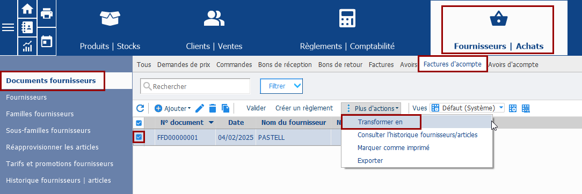Image resolution: width=582 pixels, height=194 pixels.
Task: Open the Ajouter dropdown arrow
Action: pos(190,108)
